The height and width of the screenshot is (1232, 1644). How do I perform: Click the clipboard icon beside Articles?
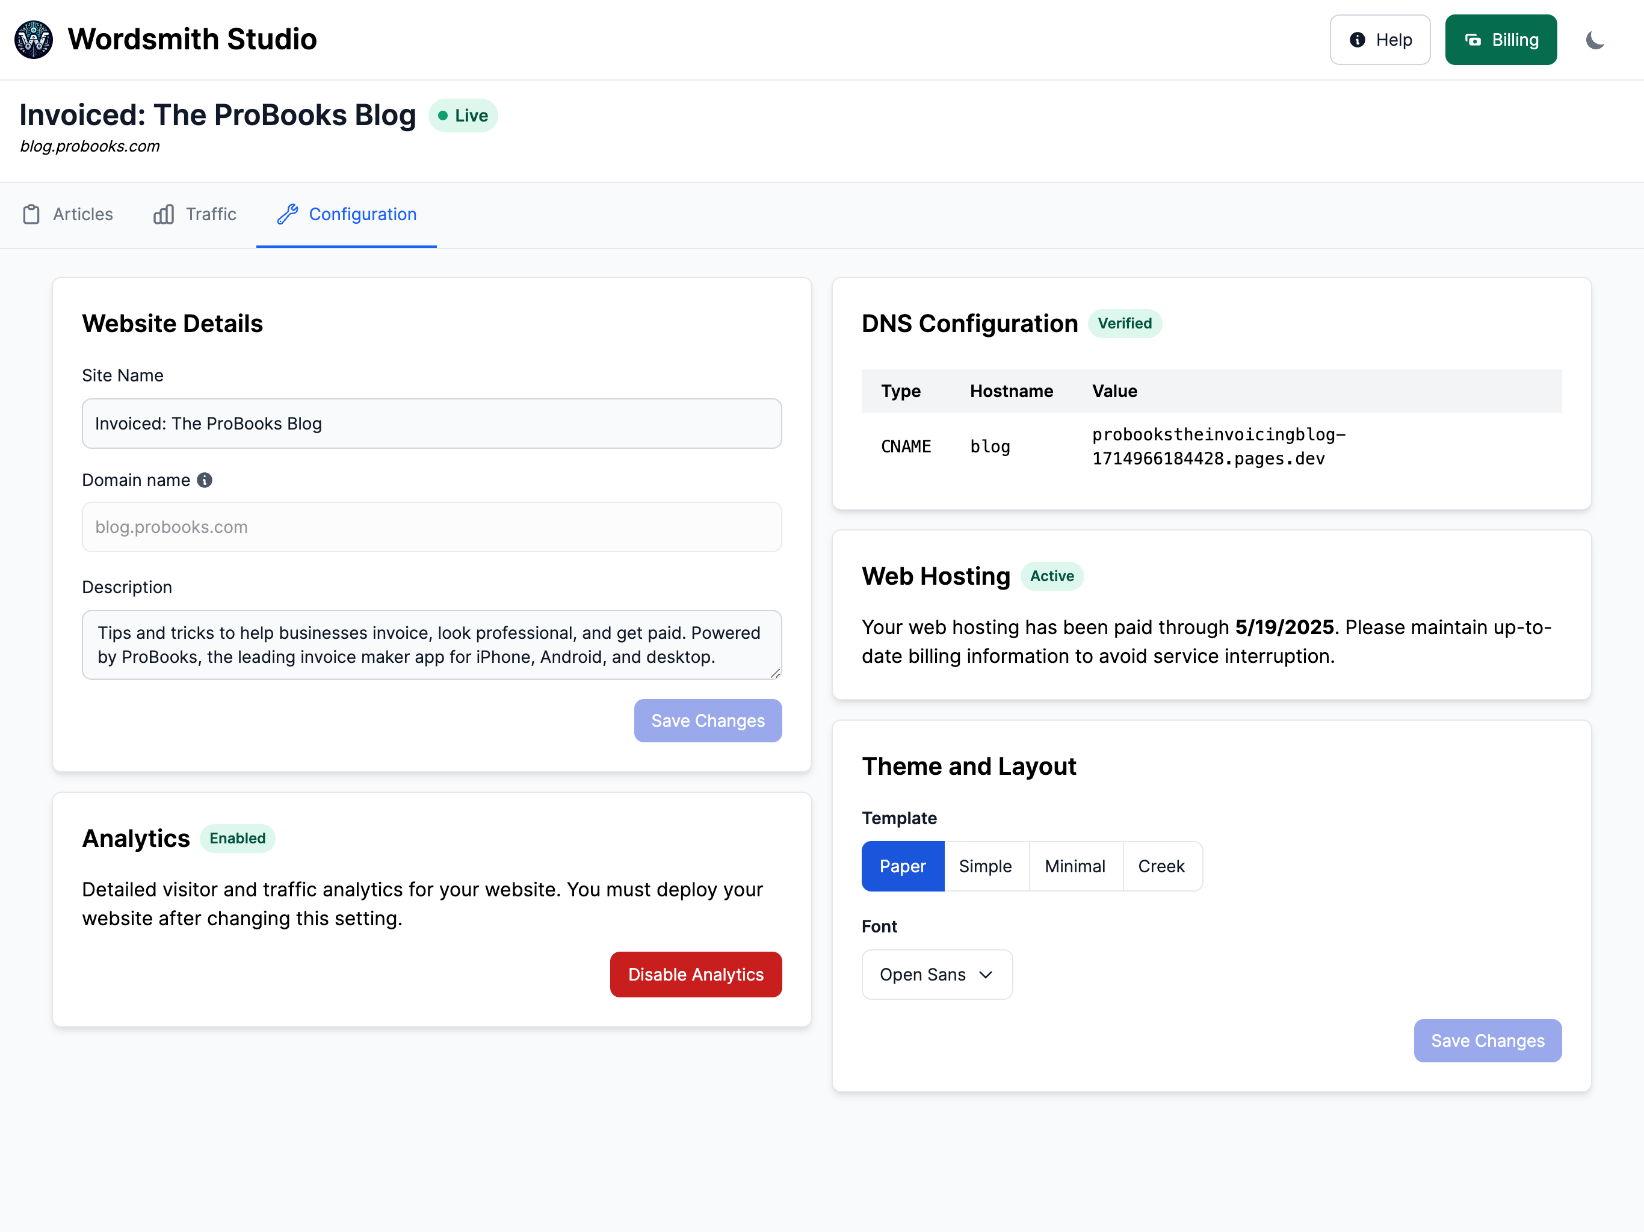click(x=31, y=214)
